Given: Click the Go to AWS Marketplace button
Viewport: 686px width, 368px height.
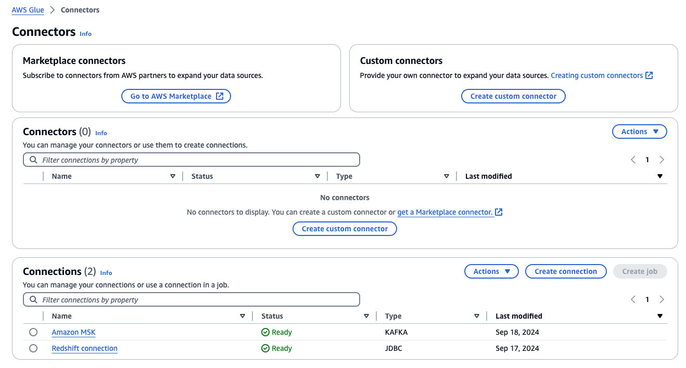Looking at the screenshot, I should pos(176,96).
